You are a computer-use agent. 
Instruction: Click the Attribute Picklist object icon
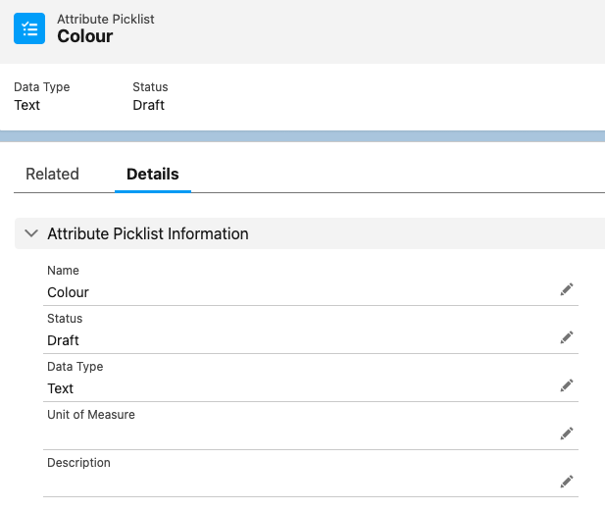coord(29,28)
